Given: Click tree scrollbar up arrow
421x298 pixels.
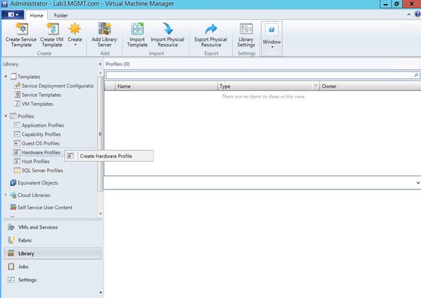Looking at the screenshot, I should [101, 73].
